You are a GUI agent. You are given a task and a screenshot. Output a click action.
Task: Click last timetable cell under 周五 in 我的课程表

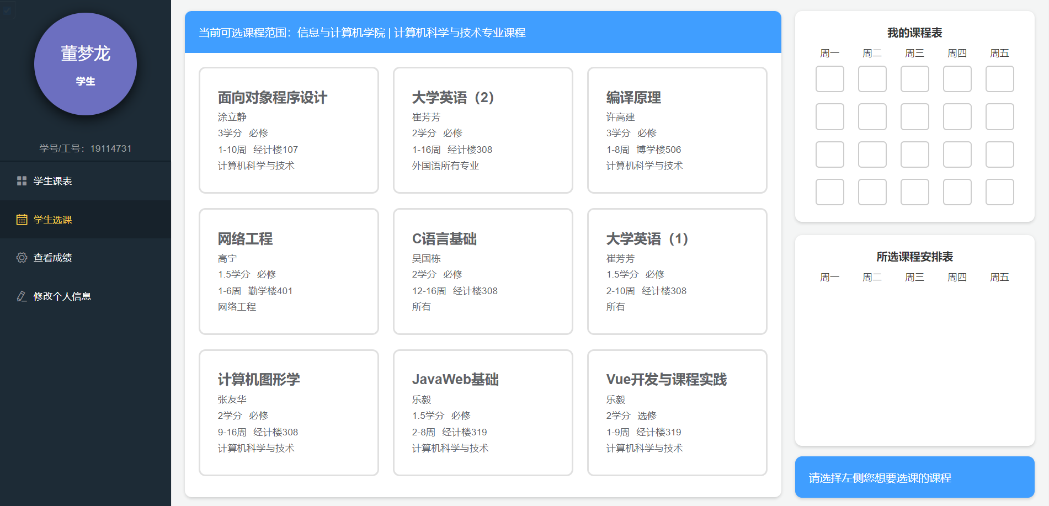999,192
